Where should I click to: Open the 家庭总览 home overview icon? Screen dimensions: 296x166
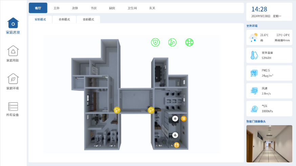tap(13, 23)
